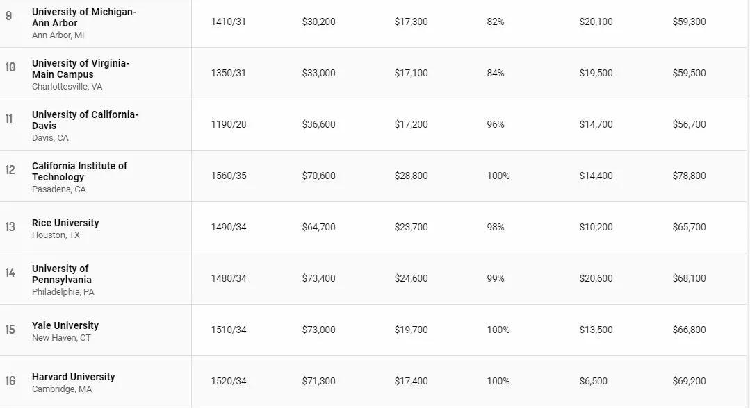
Task: Select Harvard's $6,500 value cell
Action: [593, 381]
